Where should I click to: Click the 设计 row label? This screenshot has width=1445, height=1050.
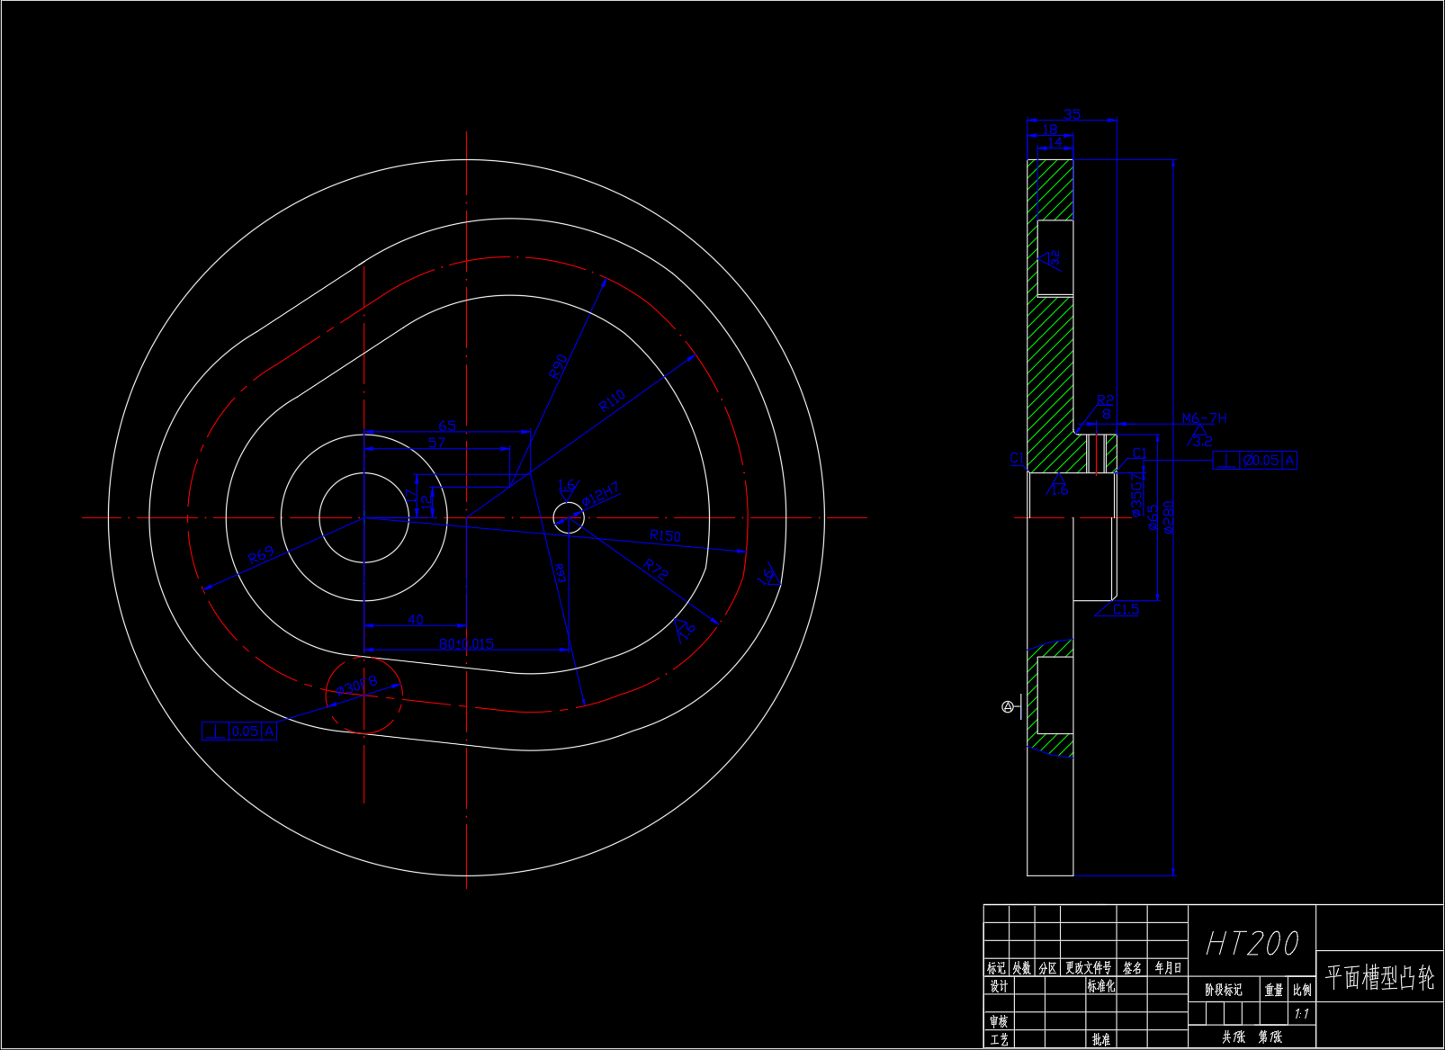coord(999,986)
